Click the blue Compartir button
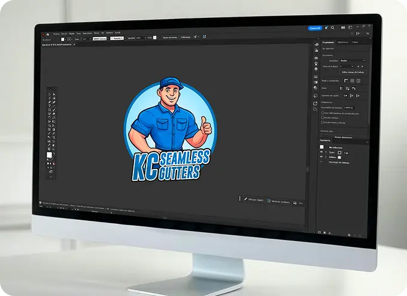Screen dimensions: 407x296 point(315,29)
